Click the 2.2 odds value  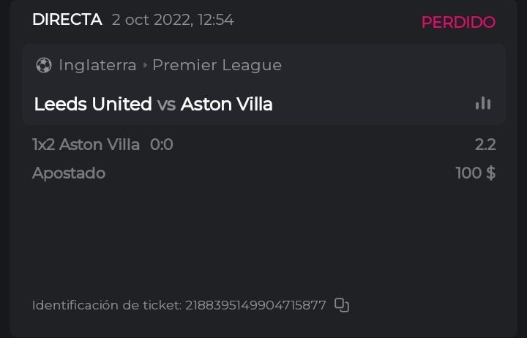pyautogui.click(x=485, y=145)
